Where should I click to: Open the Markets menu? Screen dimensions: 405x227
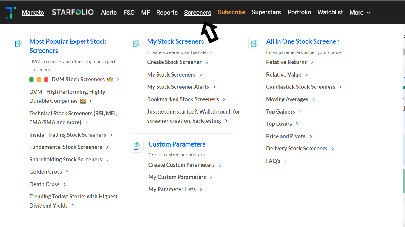(x=33, y=13)
